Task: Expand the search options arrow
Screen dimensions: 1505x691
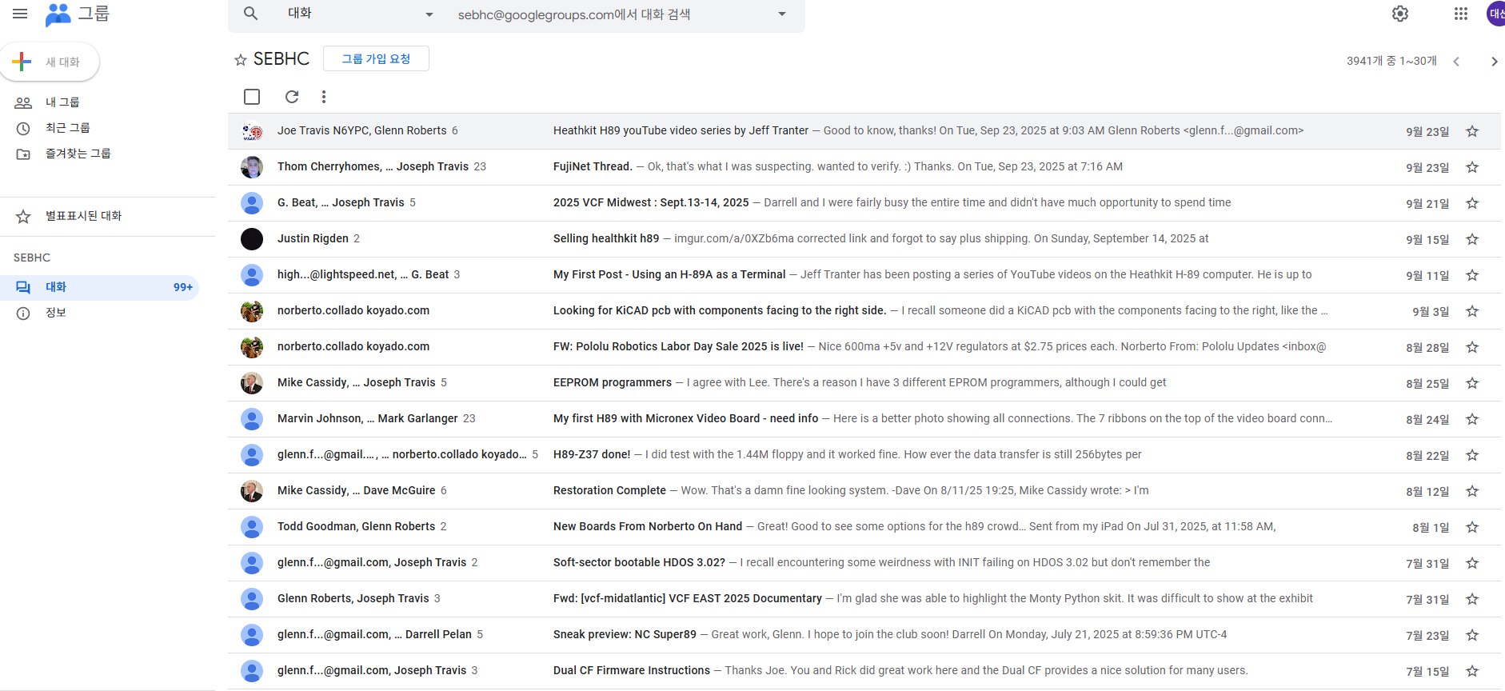Action: [781, 14]
